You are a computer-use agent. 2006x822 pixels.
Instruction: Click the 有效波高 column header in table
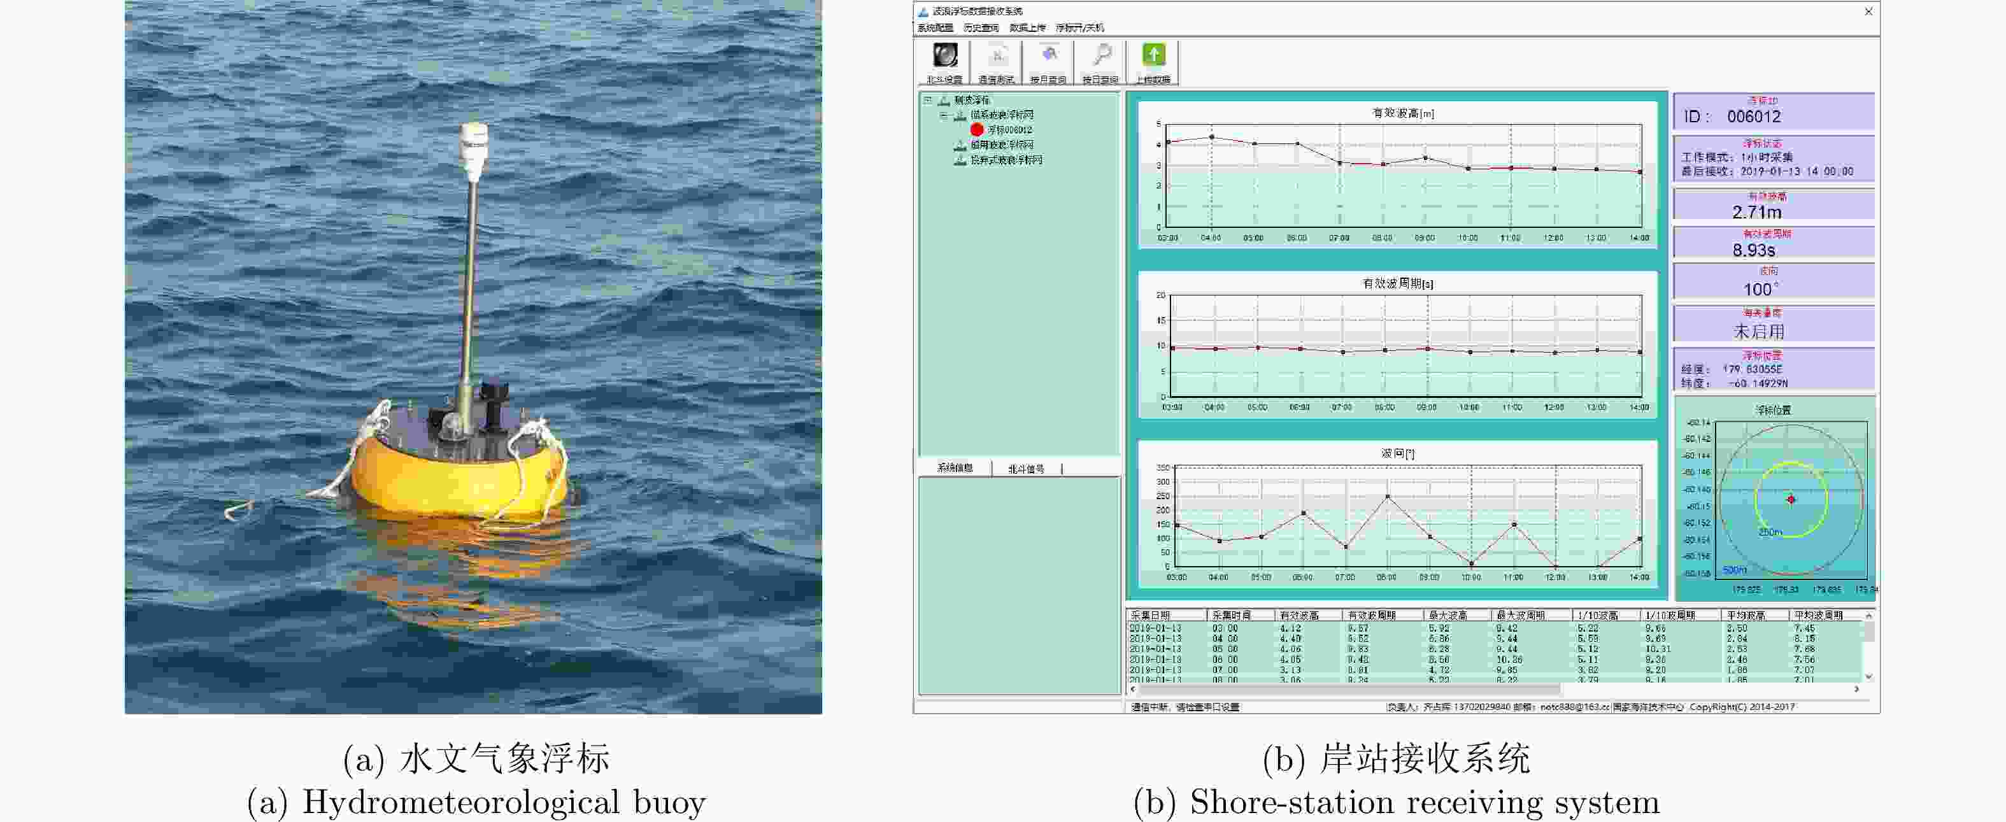(1299, 615)
